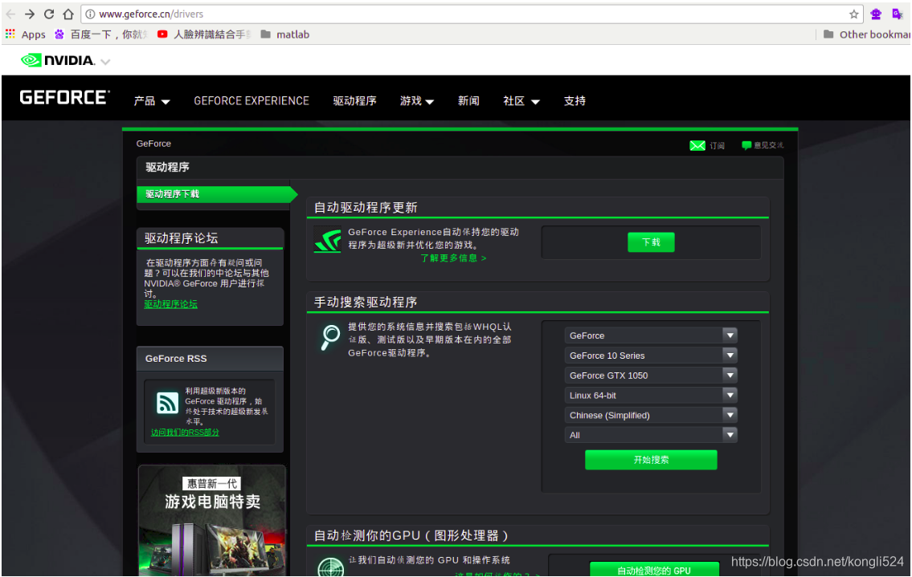The width and height of the screenshot is (912, 577).
Task: Open the 人臉辨識 YouTube bookmark
Action: [204, 35]
